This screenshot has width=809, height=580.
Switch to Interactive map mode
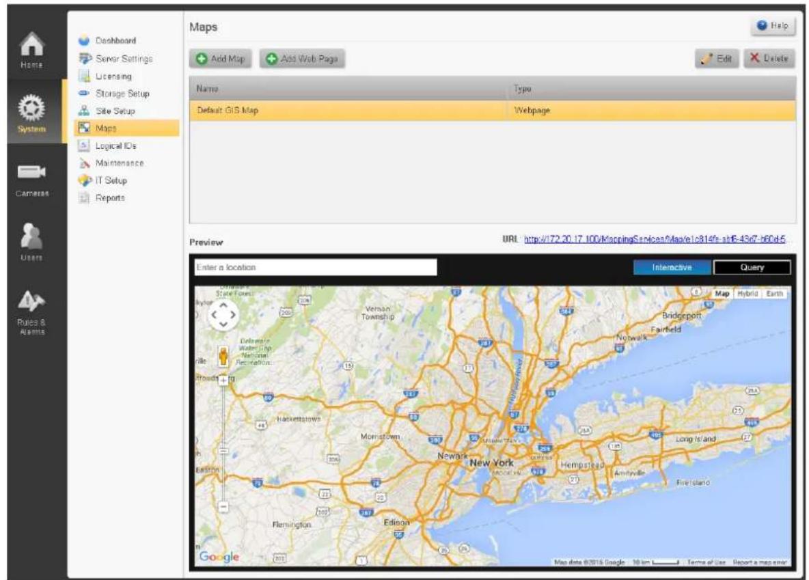672,267
